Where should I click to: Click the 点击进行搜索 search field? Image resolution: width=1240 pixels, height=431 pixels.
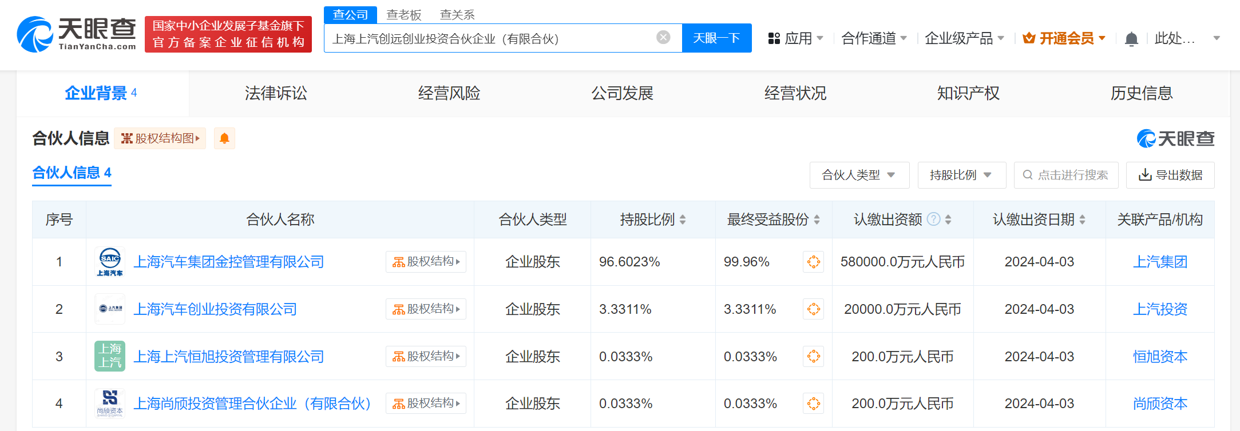pyautogui.click(x=1065, y=175)
